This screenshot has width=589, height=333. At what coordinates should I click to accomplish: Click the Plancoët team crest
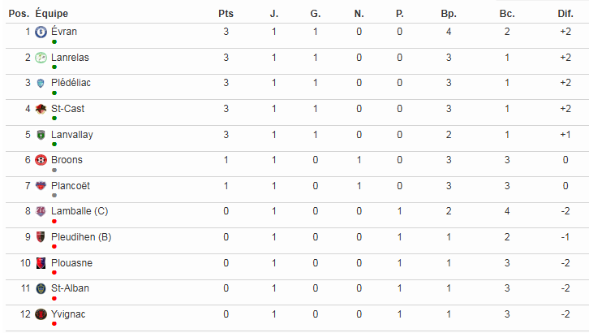pos(41,186)
